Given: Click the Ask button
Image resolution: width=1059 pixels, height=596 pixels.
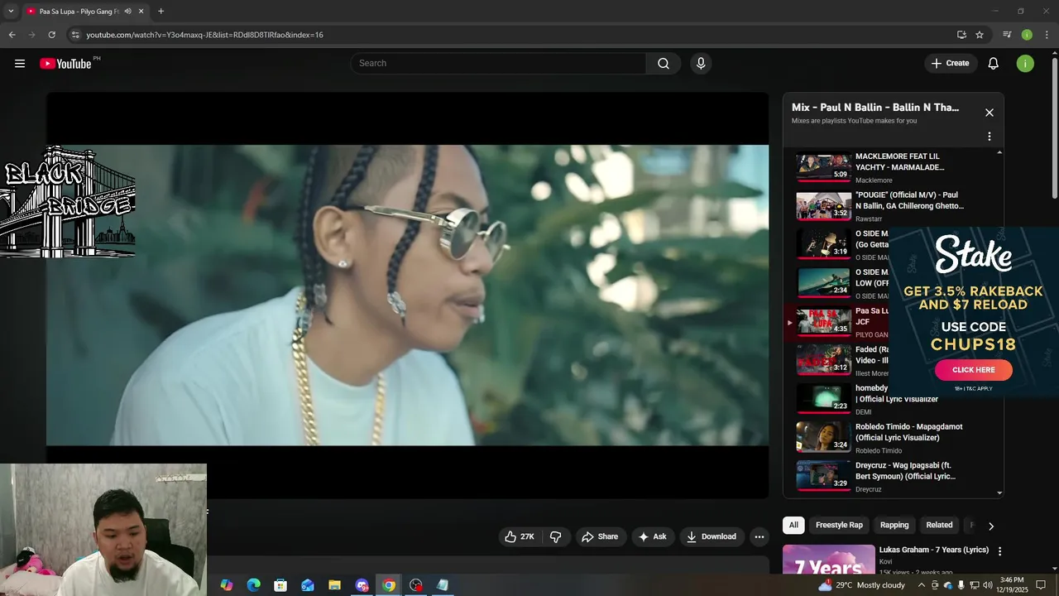Looking at the screenshot, I should 652,536.
